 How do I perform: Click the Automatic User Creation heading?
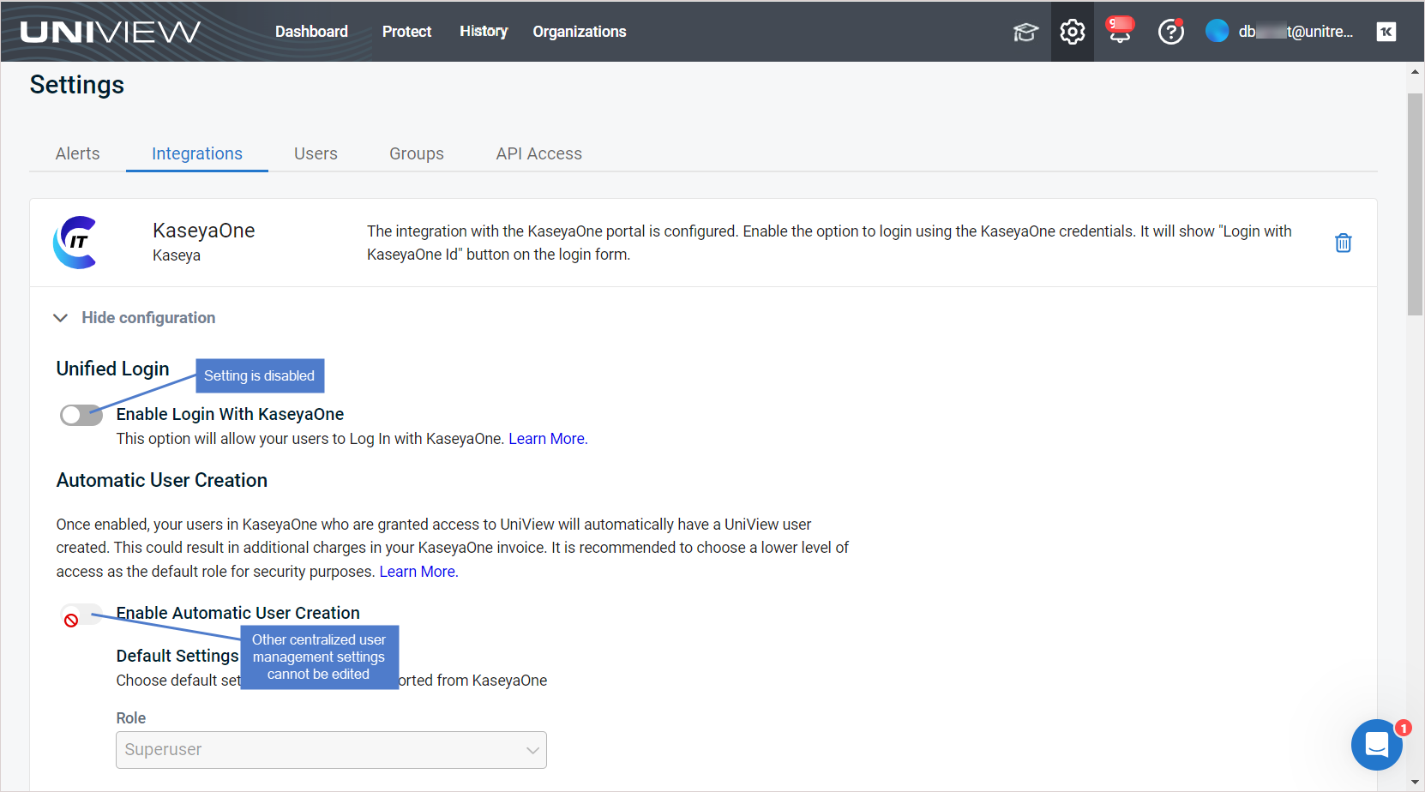(x=162, y=481)
